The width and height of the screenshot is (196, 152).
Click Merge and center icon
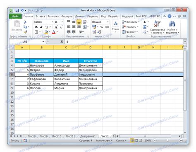(85, 27)
